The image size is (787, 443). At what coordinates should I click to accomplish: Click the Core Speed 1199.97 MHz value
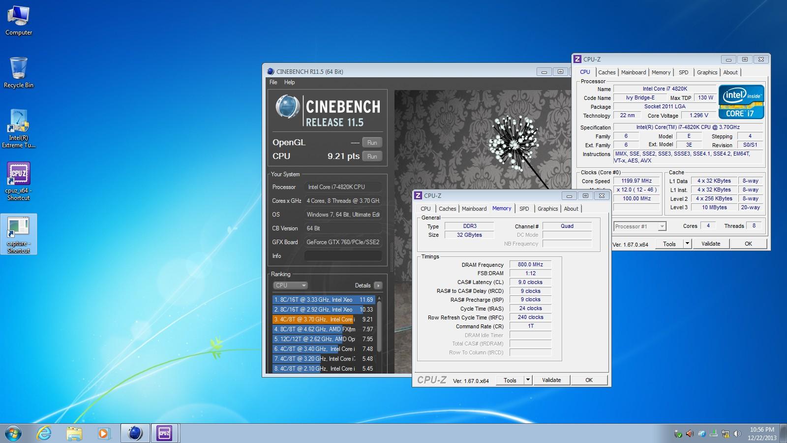coord(636,181)
